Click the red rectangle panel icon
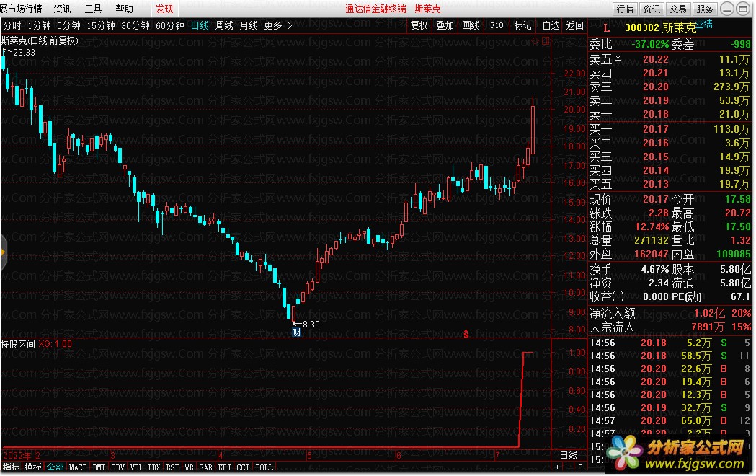The width and height of the screenshot is (756, 476). 546,41
